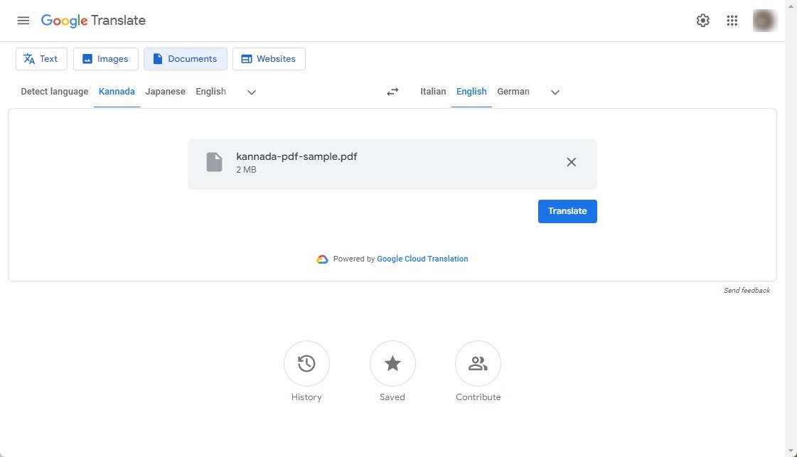Select Detect language as source
Image resolution: width=797 pixels, height=457 pixels.
pyautogui.click(x=54, y=91)
